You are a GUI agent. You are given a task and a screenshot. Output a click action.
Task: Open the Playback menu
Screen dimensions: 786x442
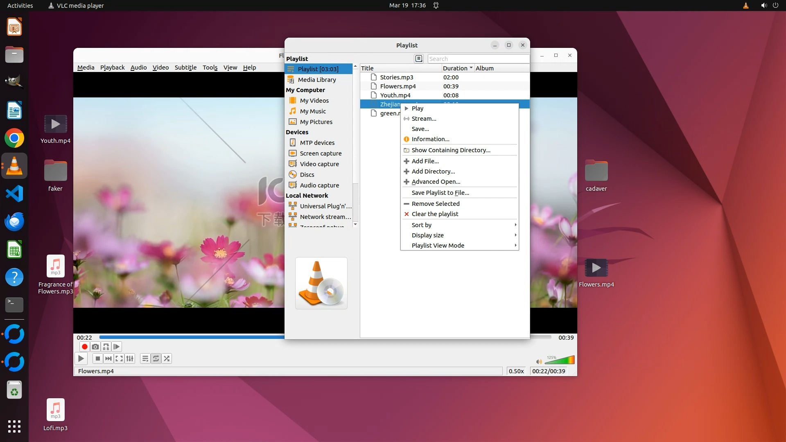[112, 68]
